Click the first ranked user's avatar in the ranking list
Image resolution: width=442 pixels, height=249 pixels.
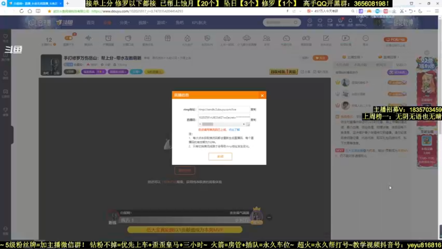(345, 82)
